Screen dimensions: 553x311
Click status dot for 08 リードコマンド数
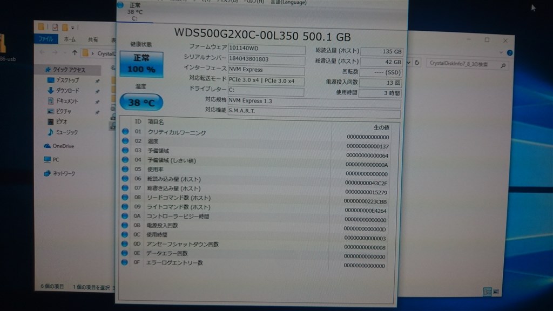tap(125, 197)
